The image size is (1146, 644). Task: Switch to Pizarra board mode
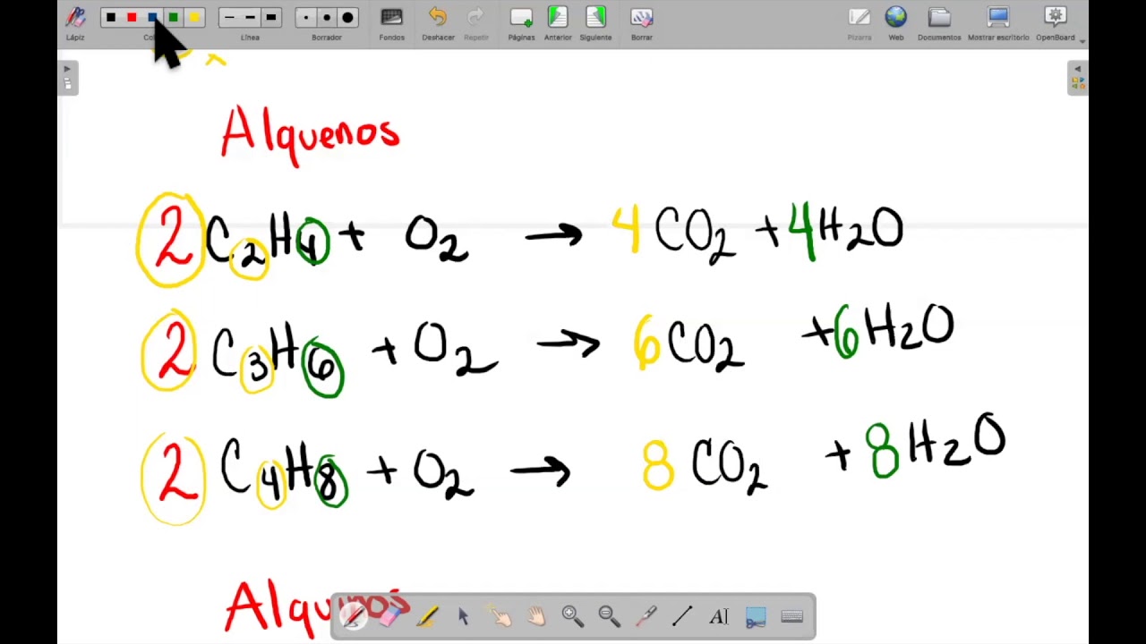click(859, 23)
